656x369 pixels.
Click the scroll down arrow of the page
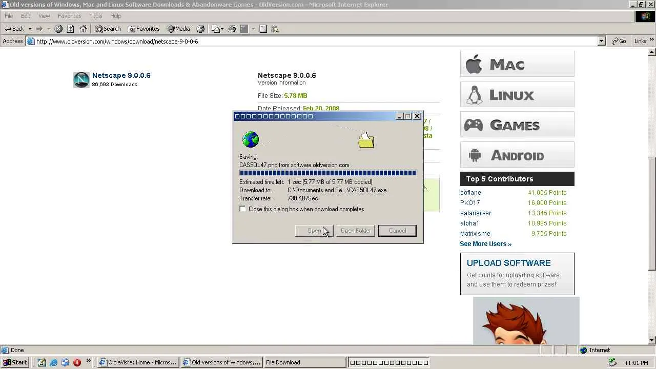pyautogui.click(x=652, y=340)
